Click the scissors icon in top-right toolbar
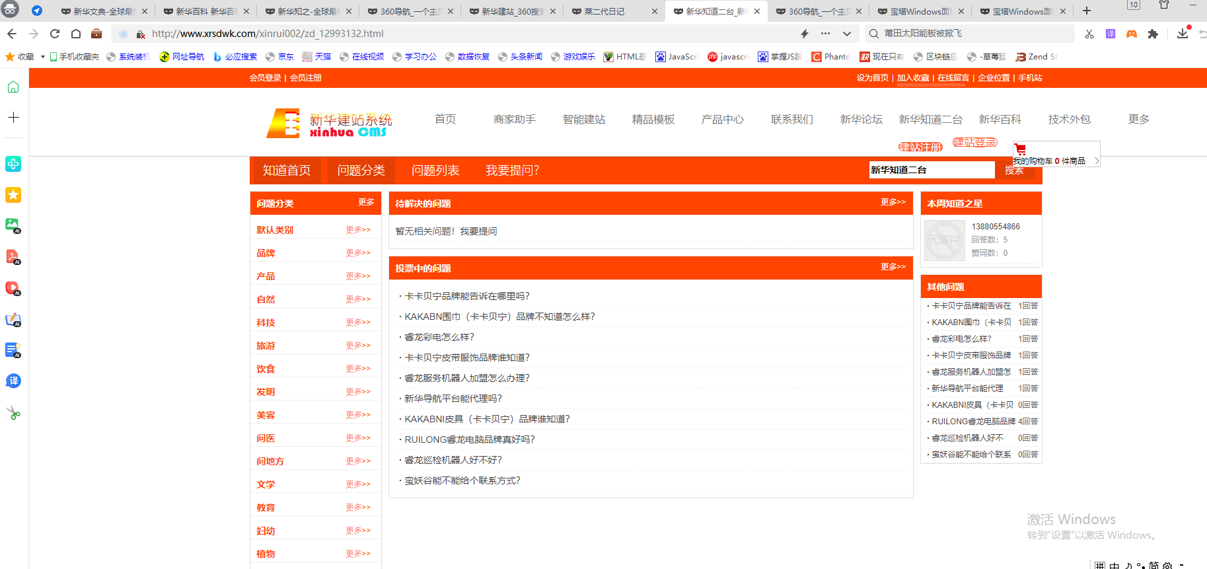 click(1089, 34)
